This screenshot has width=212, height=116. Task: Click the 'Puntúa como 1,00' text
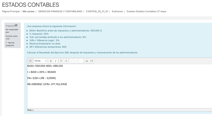(x=12, y=37)
